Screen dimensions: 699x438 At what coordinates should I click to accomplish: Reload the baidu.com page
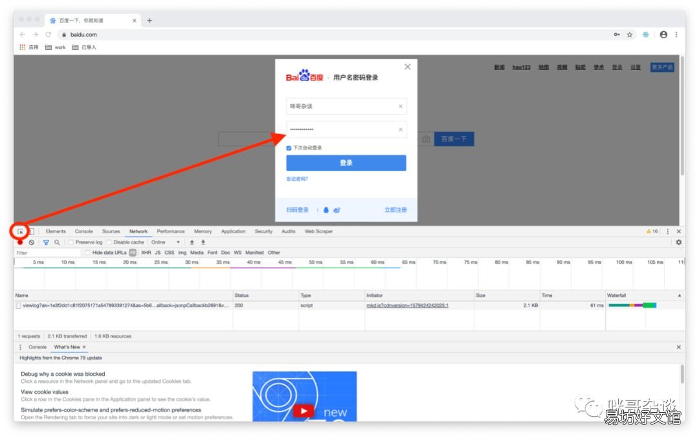tap(48, 34)
